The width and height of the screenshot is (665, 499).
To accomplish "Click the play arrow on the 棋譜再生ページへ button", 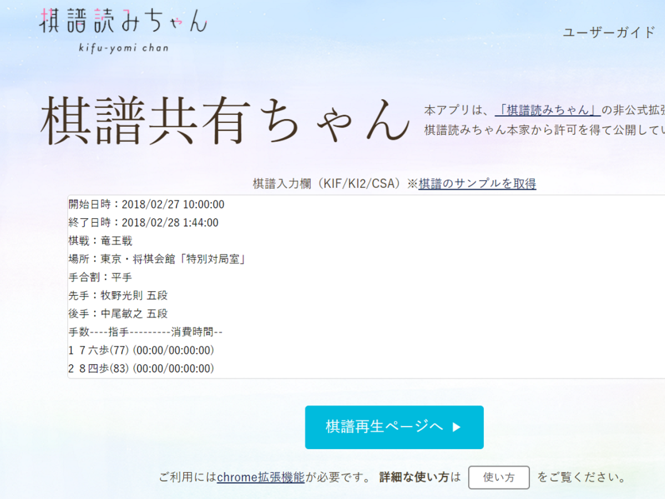I will (x=456, y=427).
